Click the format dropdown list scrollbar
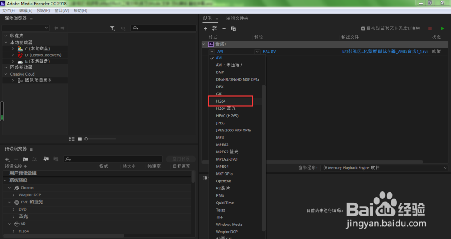451x239 pixels. click(263, 158)
